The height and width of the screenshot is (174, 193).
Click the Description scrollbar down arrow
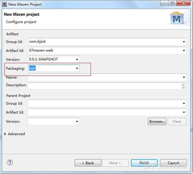click(184, 88)
